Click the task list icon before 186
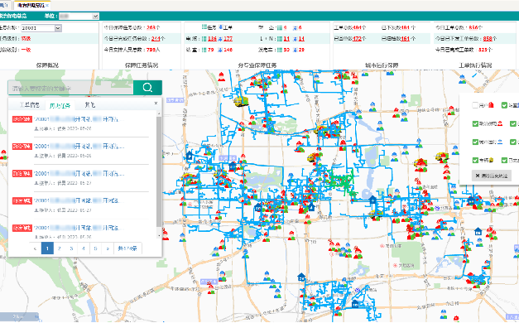Screen dimensions: 519x323 click(x=204, y=39)
